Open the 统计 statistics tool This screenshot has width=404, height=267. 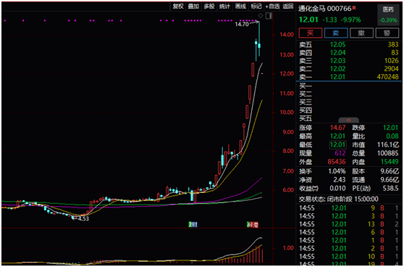224,6
